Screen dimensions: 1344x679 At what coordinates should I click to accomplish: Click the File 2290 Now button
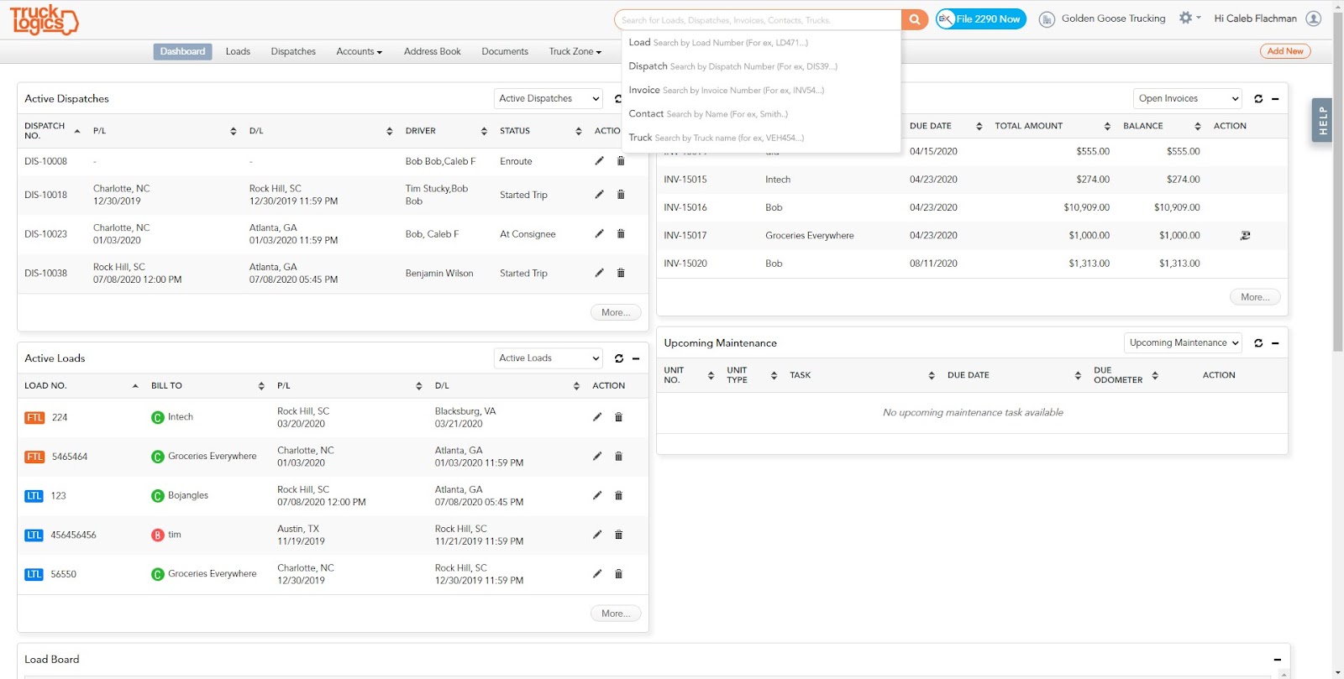click(x=981, y=19)
